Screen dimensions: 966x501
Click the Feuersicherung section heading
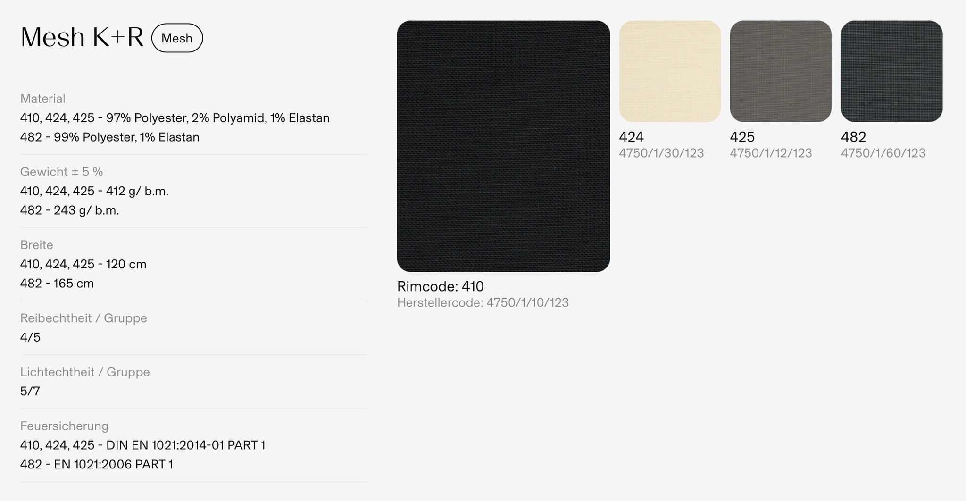65,426
